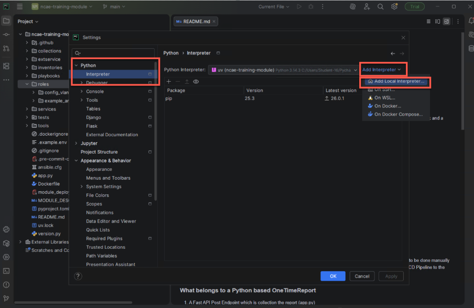Open the Terminal tool window
Image resolution: width=474 pixels, height=308 pixels.
point(6,271)
